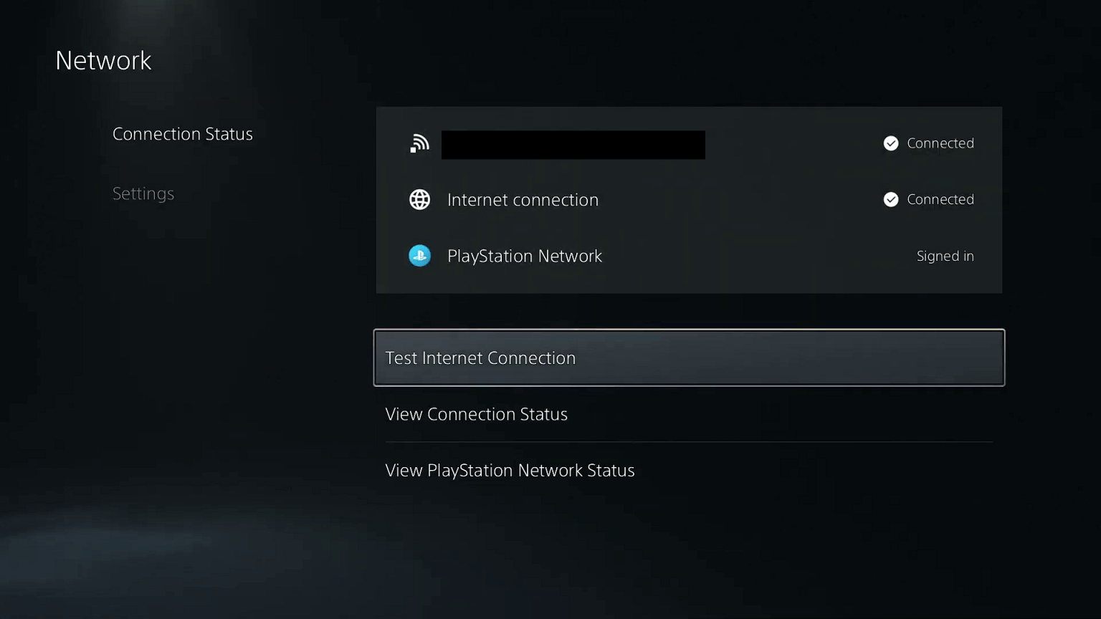Click the Signed in status text
Viewport: 1101px width, 619px height.
coord(945,256)
